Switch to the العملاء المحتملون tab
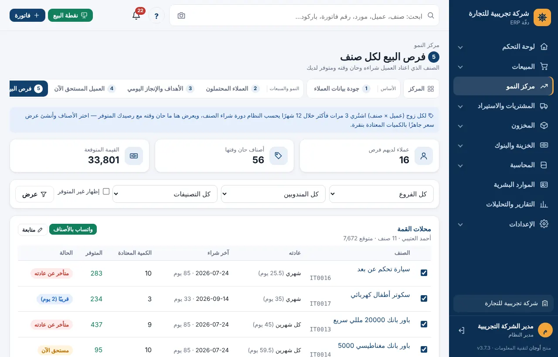The width and height of the screenshot is (558, 357). pos(233,89)
